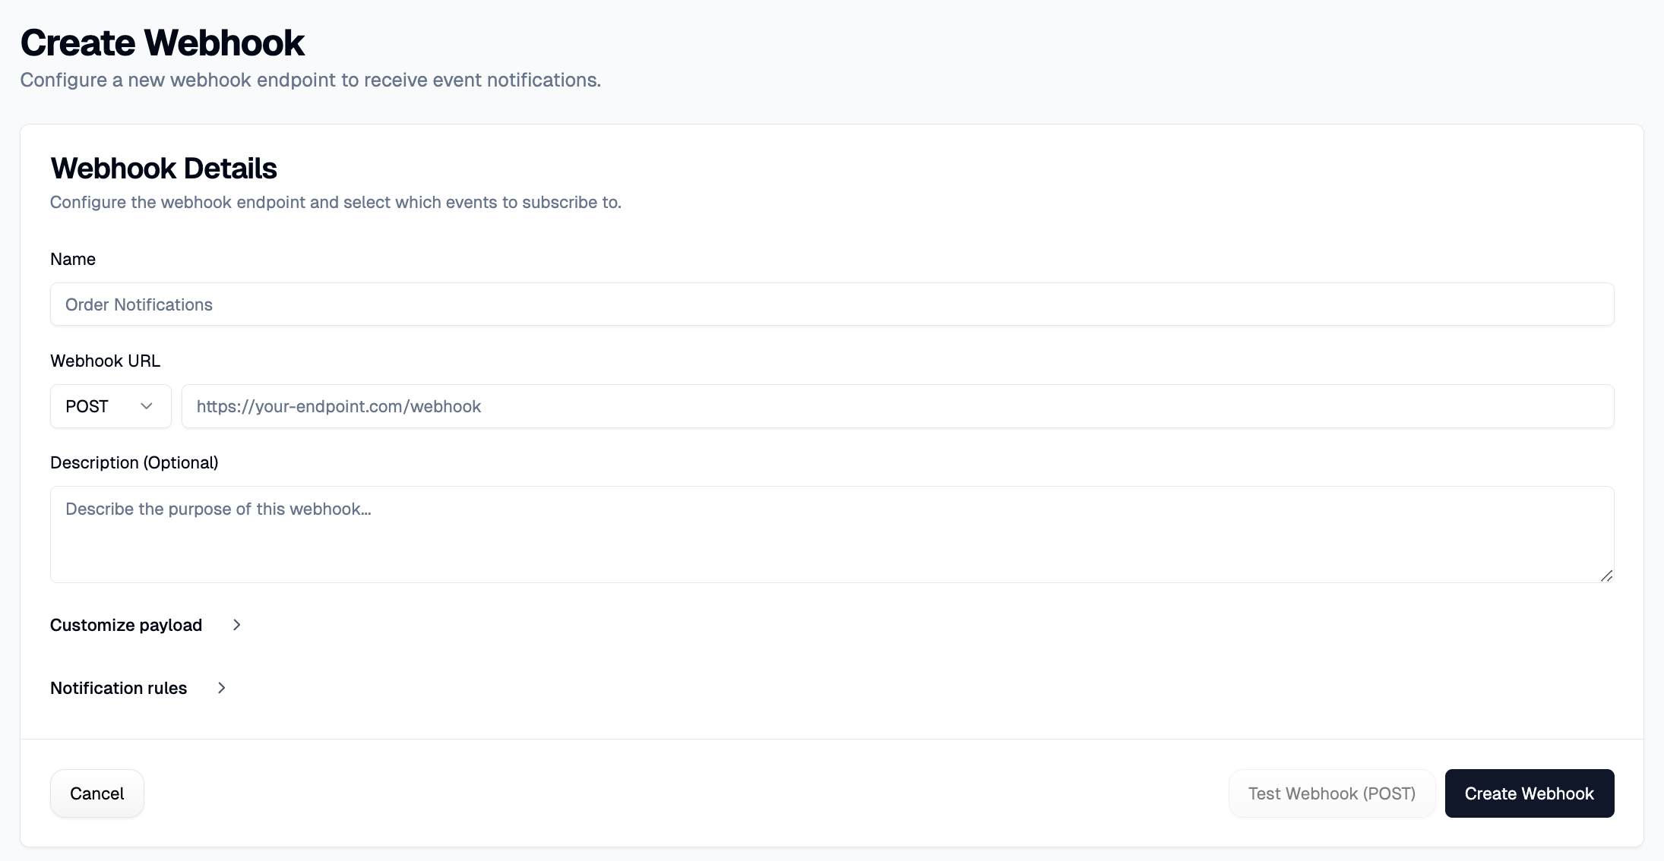Viewport: 1664px width, 861px height.
Task: Click the chevron icon beside Customize payload
Action: click(x=236, y=625)
